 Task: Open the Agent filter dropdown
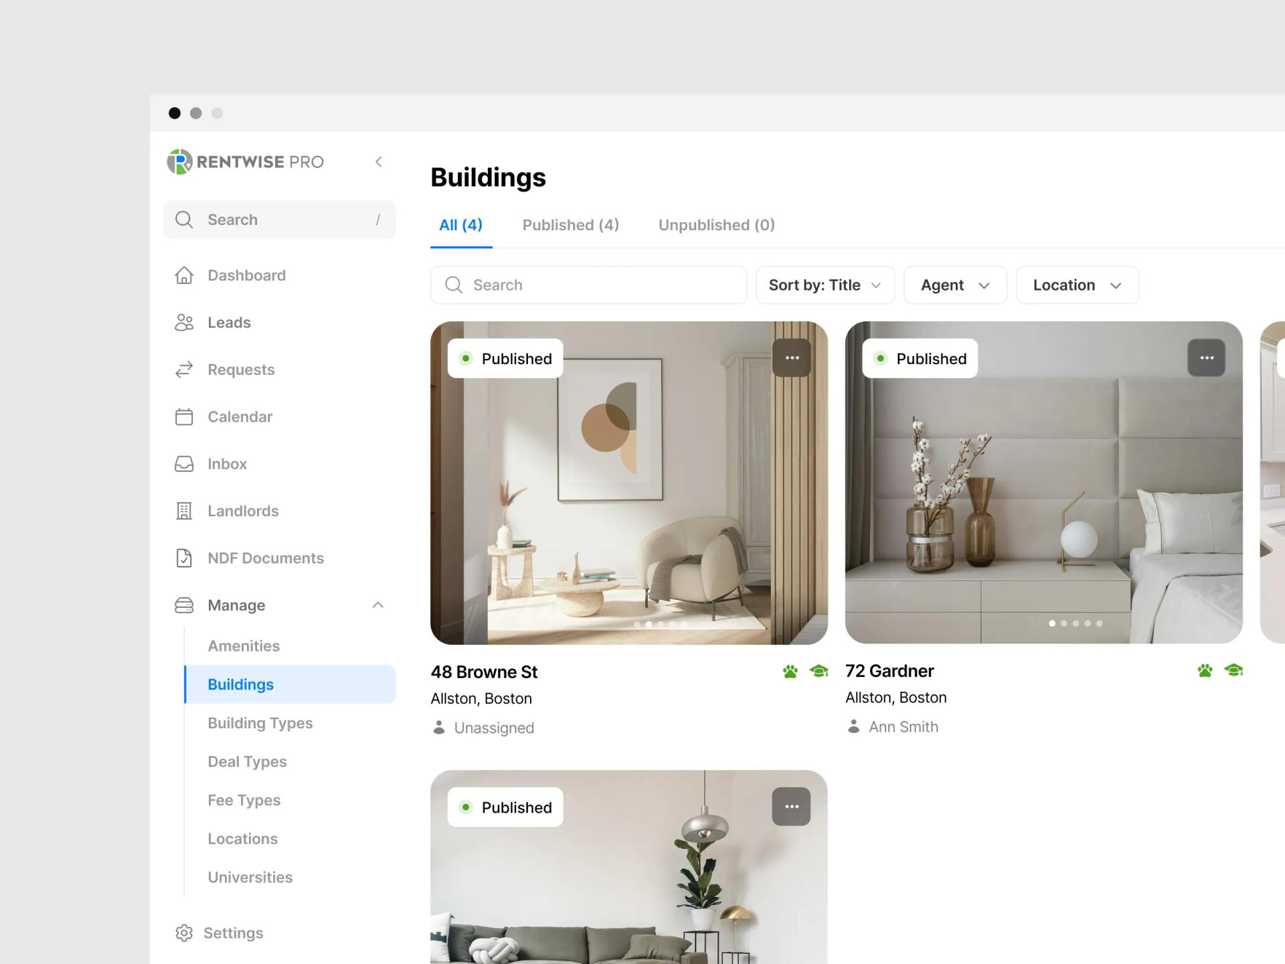pos(955,285)
